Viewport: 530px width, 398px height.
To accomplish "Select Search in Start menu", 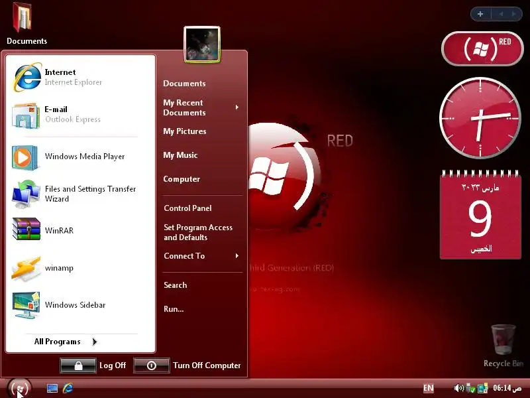I will tap(175, 285).
